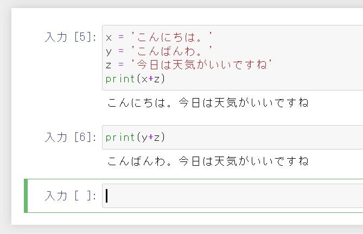This screenshot has height=234, width=363.
Task: Click output text こんにちは。今日は天気がいいですね
Action: click(x=208, y=102)
